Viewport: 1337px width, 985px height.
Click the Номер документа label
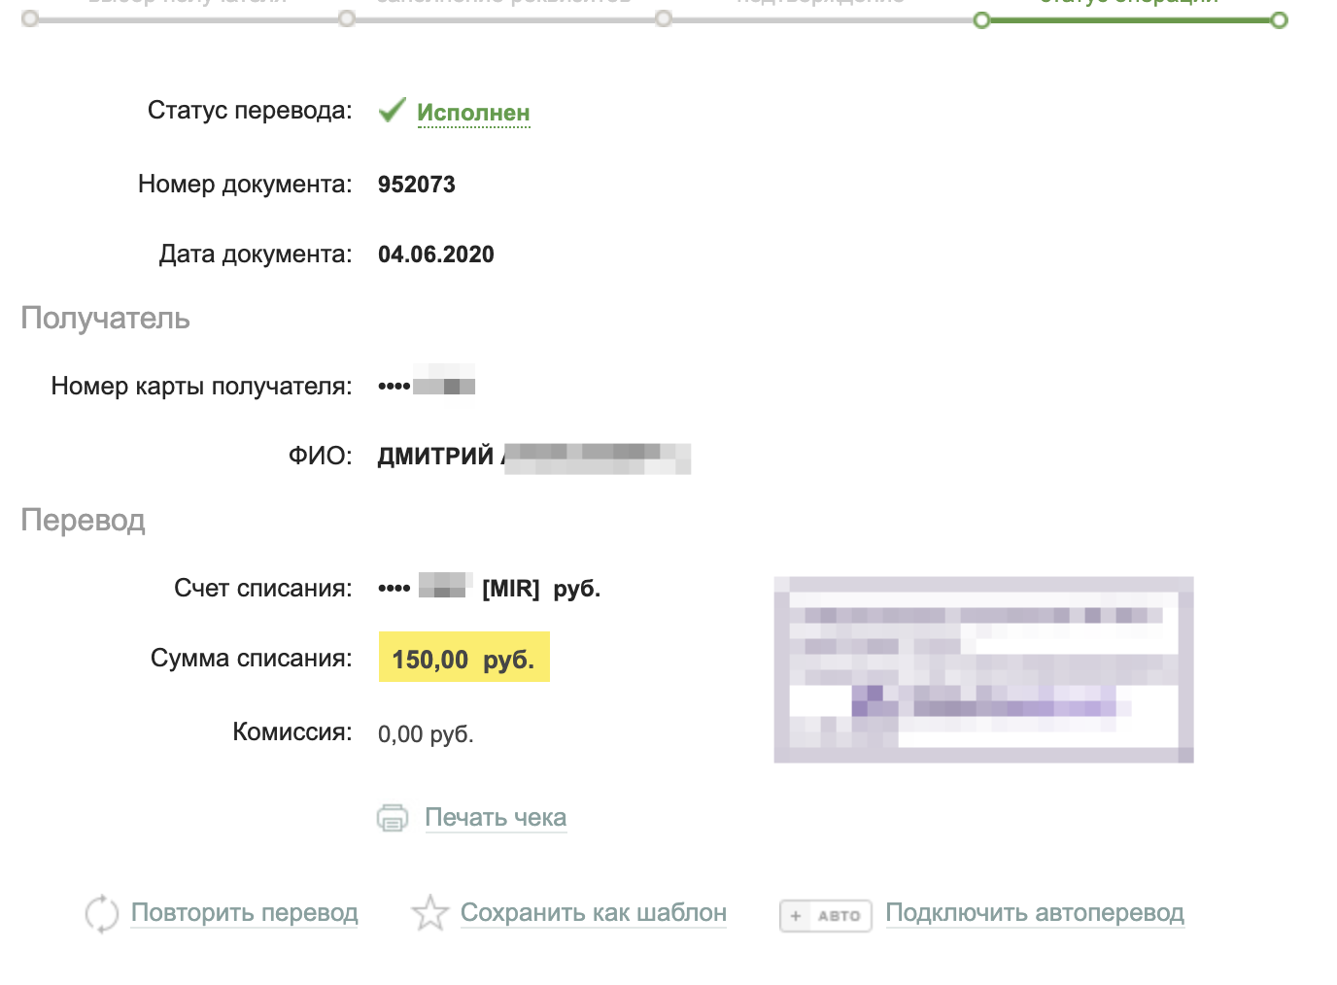245,185
